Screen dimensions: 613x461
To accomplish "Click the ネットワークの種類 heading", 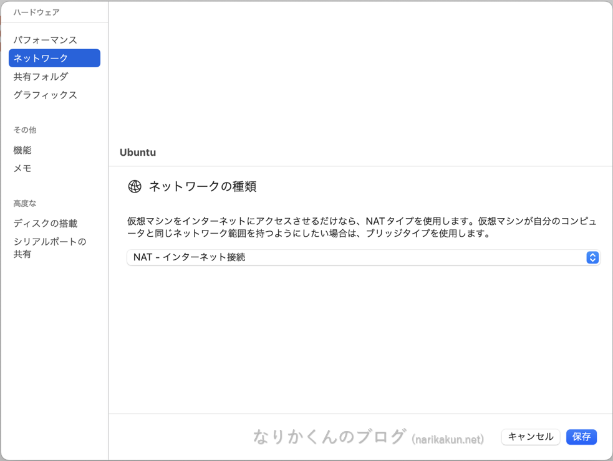I will click(x=203, y=186).
